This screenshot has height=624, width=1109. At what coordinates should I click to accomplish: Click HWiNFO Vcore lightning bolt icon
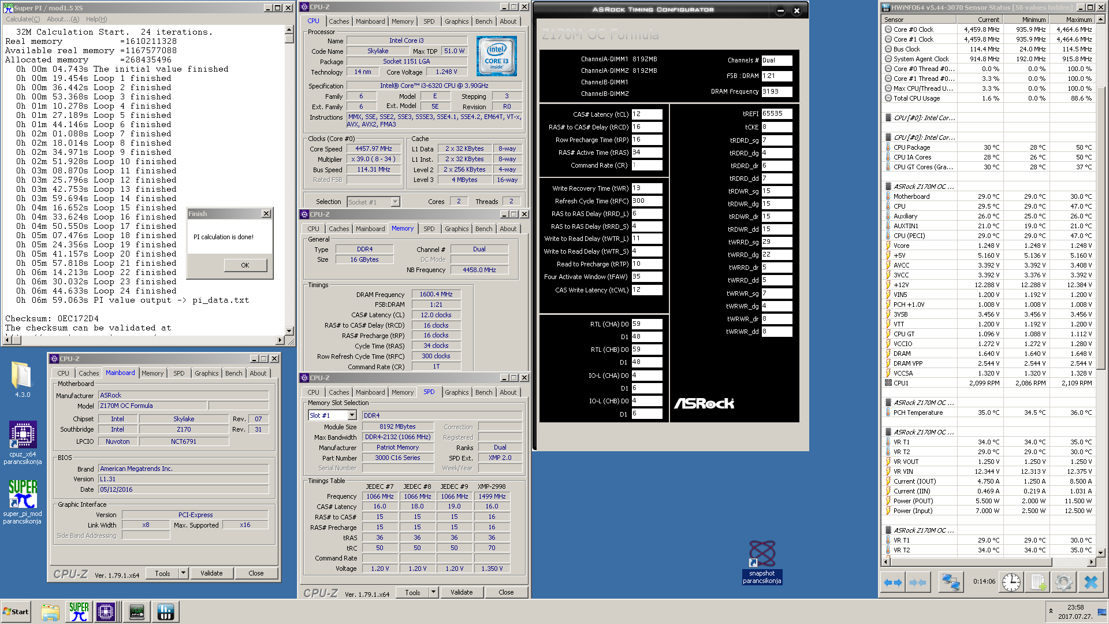pos(888,246)
